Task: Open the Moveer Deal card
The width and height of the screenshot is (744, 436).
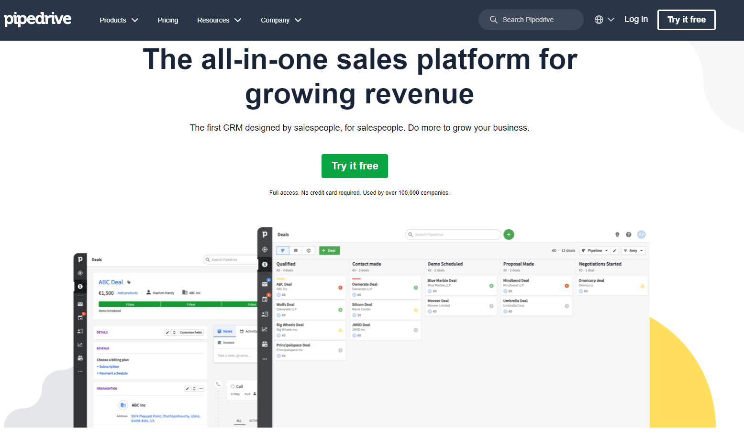Action: [x=461, y=306]
